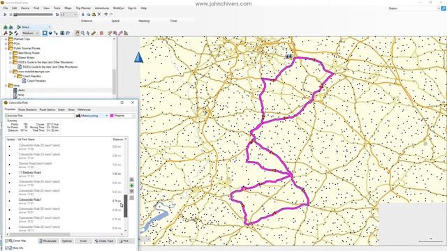Viewport: 447px width, 251px height.
Task: Select the Measure ruler tool
Action: (x=94, y=33)
